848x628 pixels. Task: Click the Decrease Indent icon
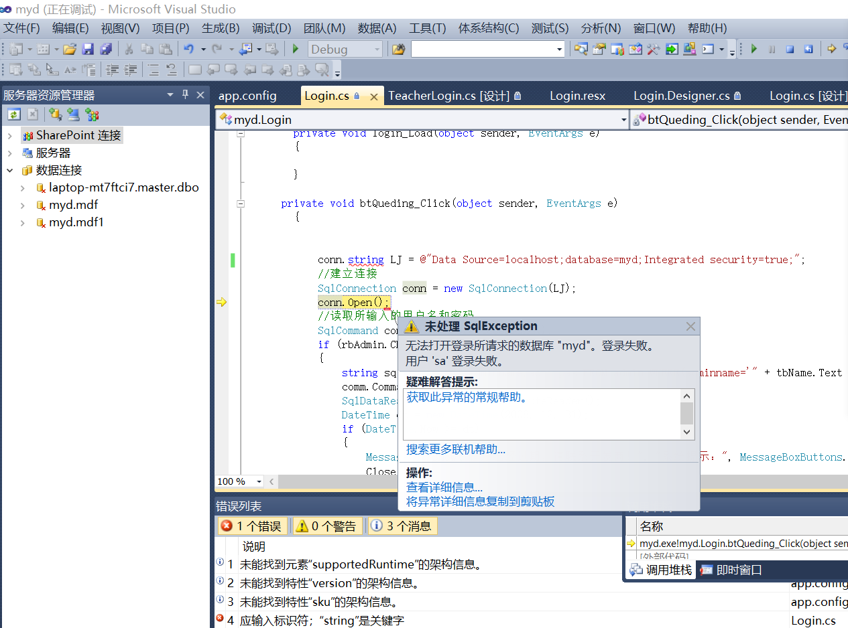click(112, 69)
